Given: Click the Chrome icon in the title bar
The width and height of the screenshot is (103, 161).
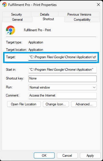Looking at the screenshot, I should click(5, 5).
